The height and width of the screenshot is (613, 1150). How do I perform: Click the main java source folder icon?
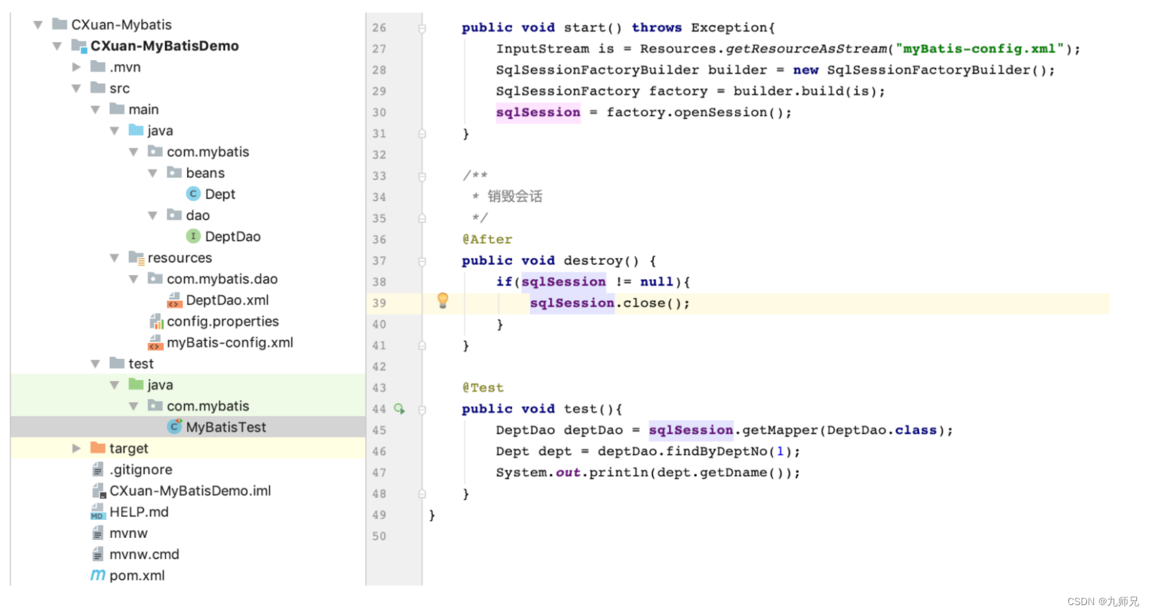point(136,130)
